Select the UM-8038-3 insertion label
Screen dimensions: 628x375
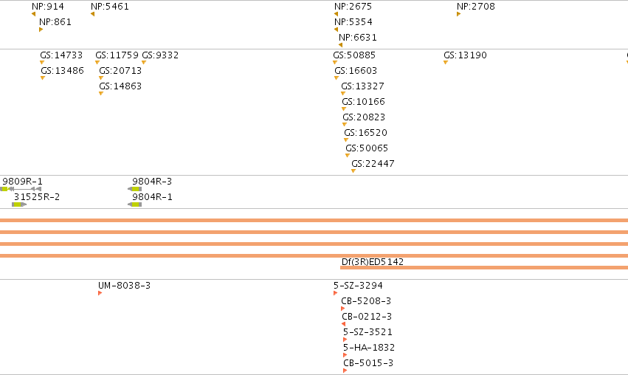[x=124, y=286]
